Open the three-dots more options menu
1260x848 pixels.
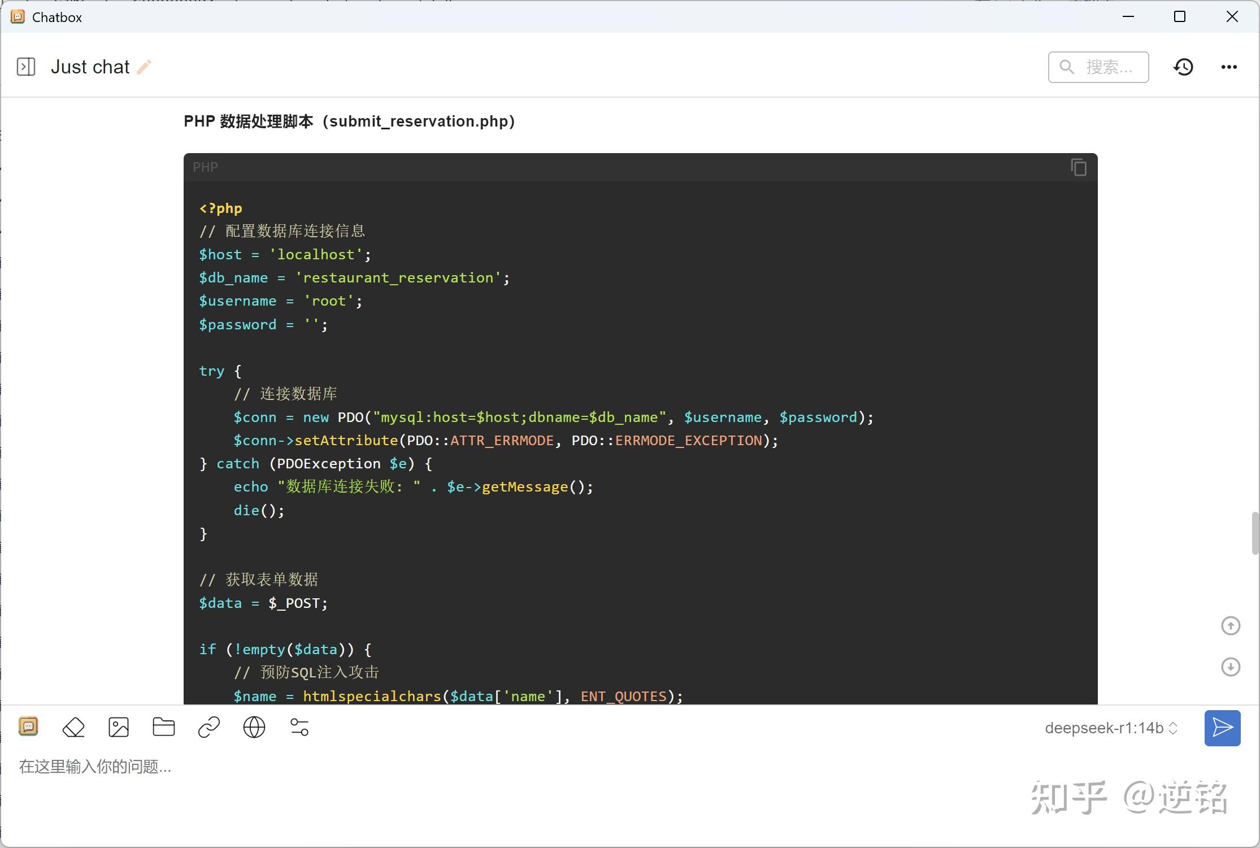tap(1229, 67)
